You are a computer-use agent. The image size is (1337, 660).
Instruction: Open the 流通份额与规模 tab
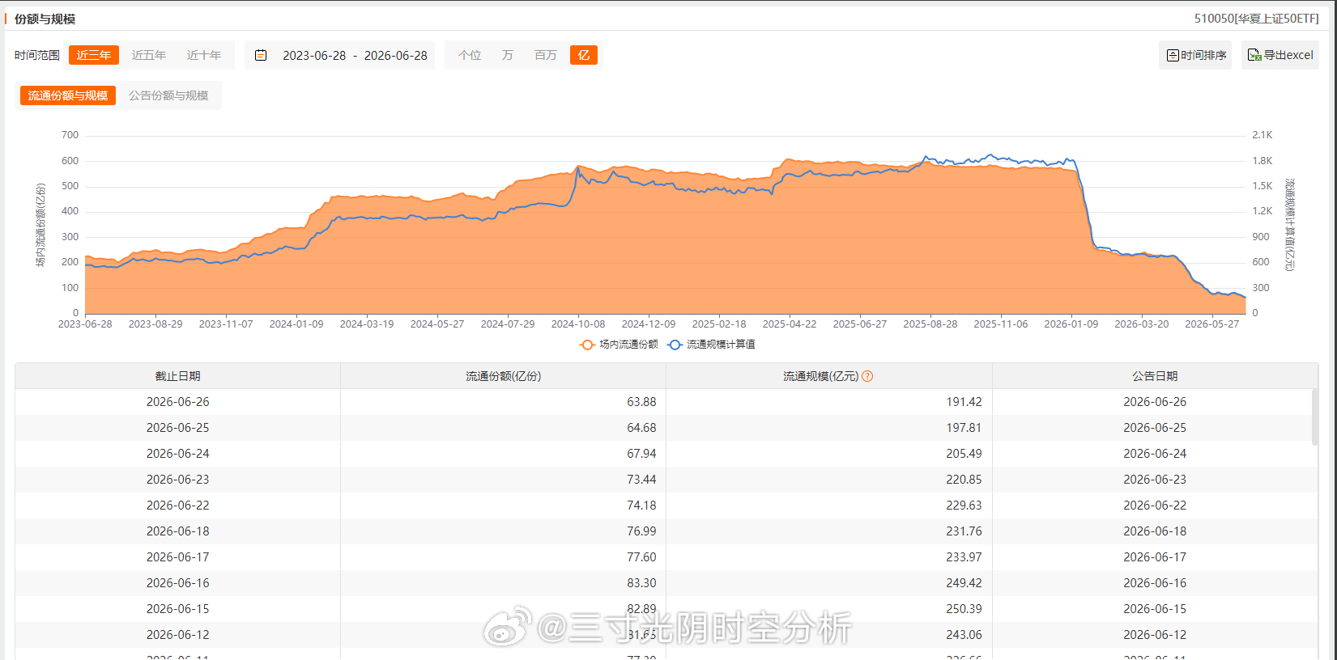point(68,95)
